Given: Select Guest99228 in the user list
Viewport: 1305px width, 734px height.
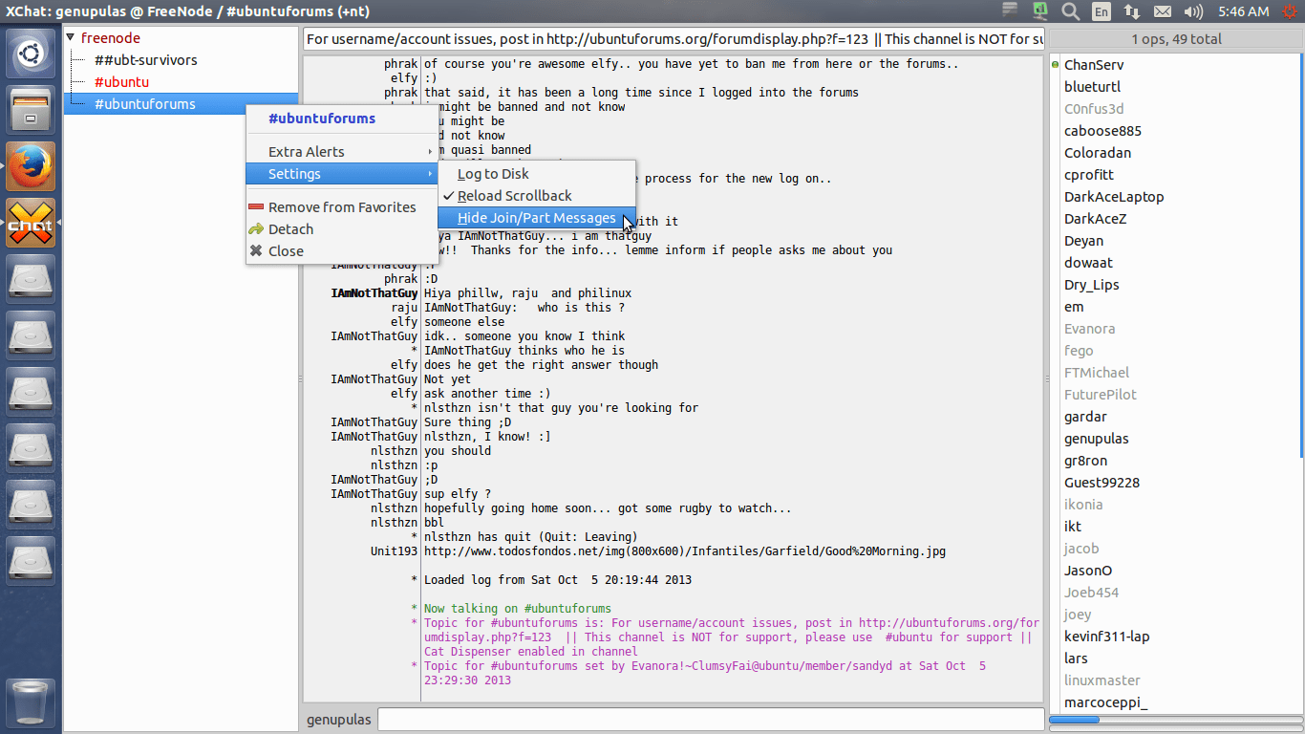Looking at the screenshot, I should (x=1102, y=483).
